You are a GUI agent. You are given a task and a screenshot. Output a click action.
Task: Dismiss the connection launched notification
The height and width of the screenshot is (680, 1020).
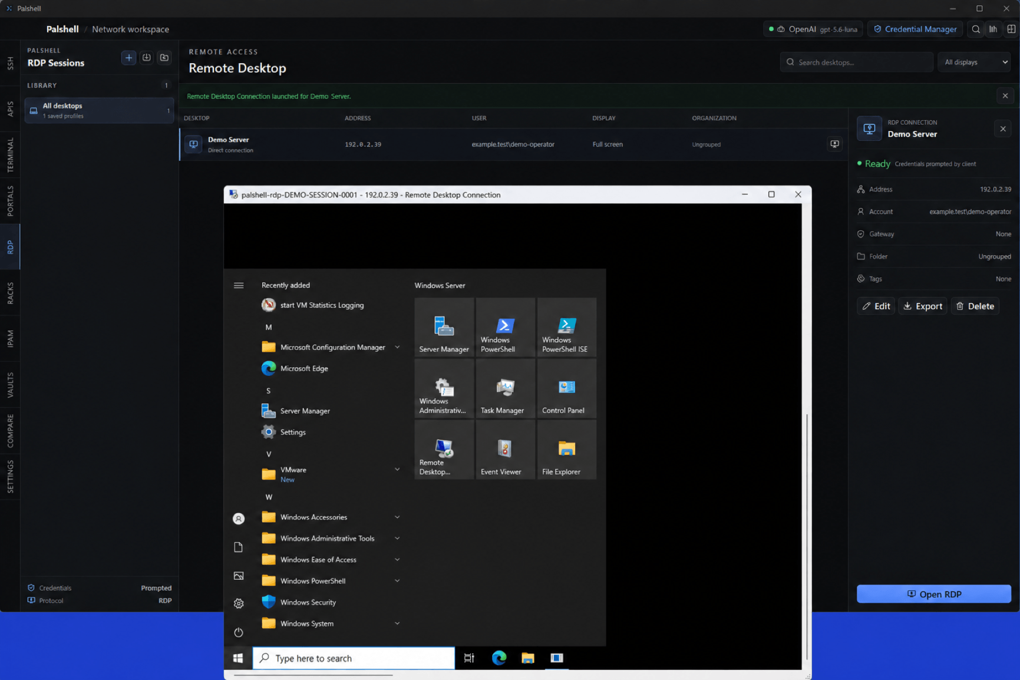click(1005, 96)
